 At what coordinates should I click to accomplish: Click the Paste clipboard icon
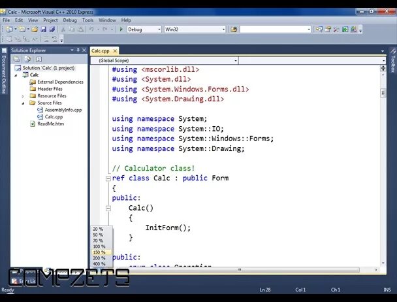pyautogui.click(x=80, y=29)
